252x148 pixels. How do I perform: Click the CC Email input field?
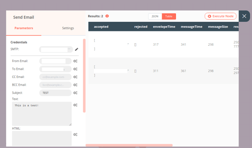tap(55, 77)
